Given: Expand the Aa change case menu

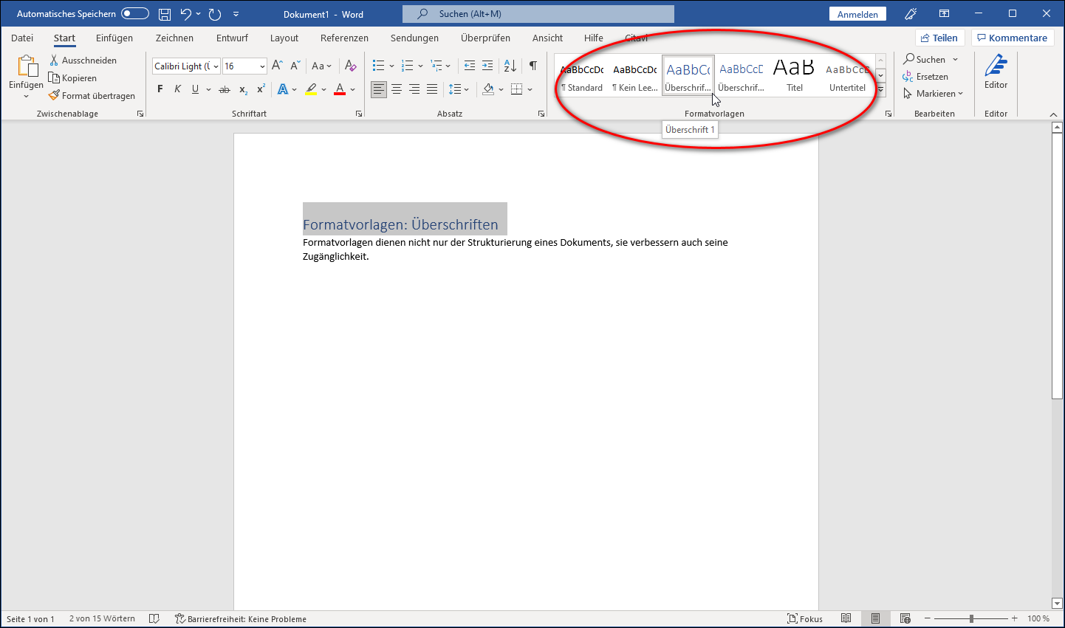Looking at the screenshot, I should [x=321, y=66].
